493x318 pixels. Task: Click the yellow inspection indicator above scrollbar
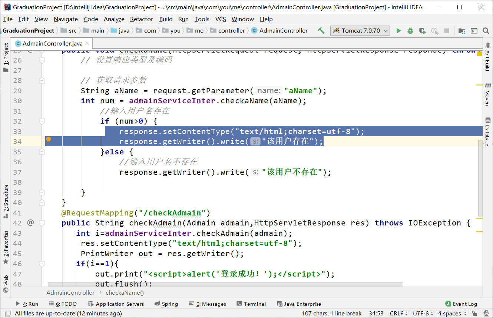[x=479, y=54]
